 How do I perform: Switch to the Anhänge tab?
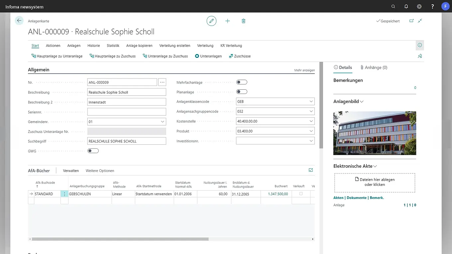374,67
